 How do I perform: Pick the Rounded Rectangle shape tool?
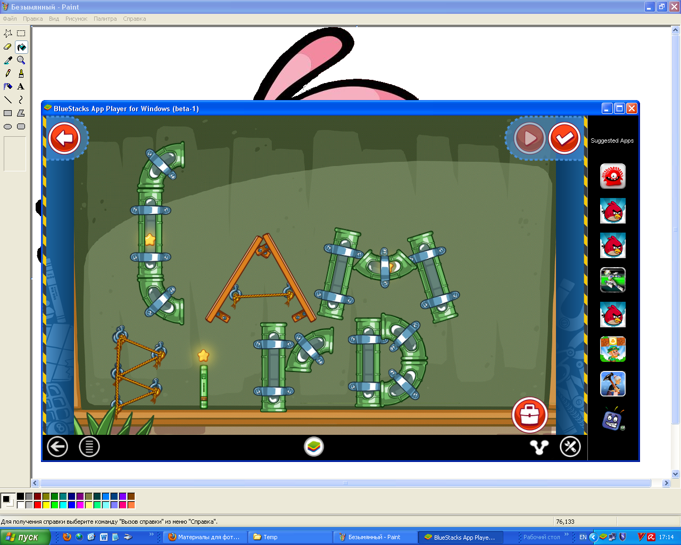pyautogui.click(x=21, y=126)
